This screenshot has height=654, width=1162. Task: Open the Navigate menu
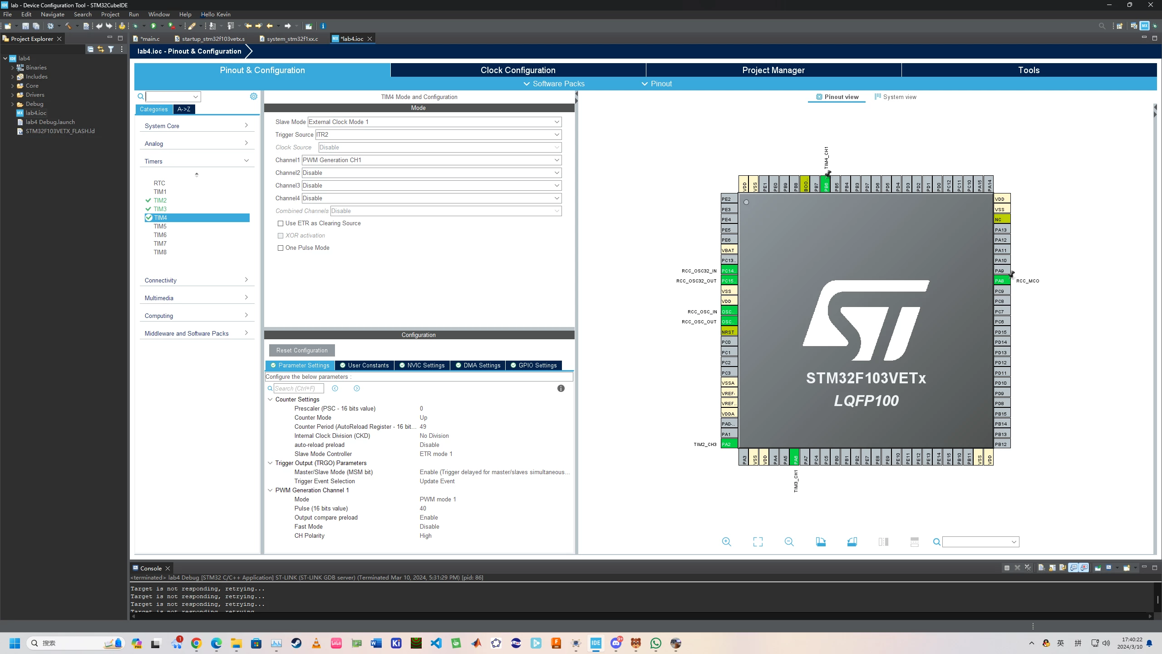(x=53, y=14)
